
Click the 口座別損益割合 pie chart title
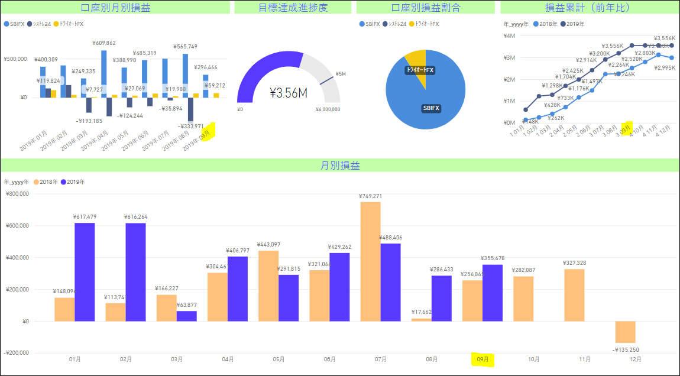pos(425,7)
